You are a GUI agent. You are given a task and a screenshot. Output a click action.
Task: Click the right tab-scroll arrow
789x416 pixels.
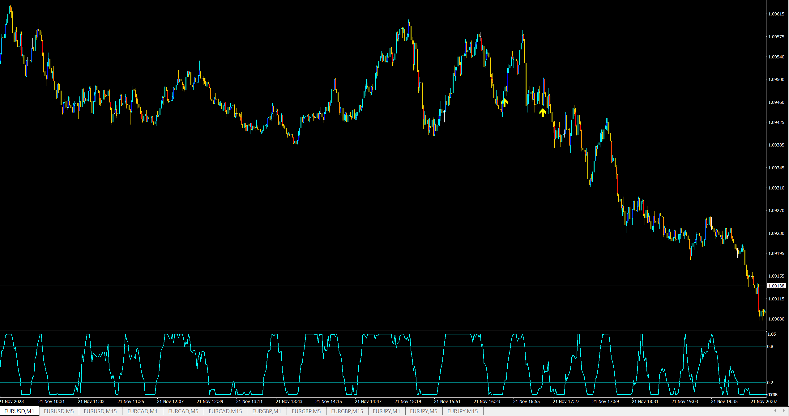coord(784,410)
